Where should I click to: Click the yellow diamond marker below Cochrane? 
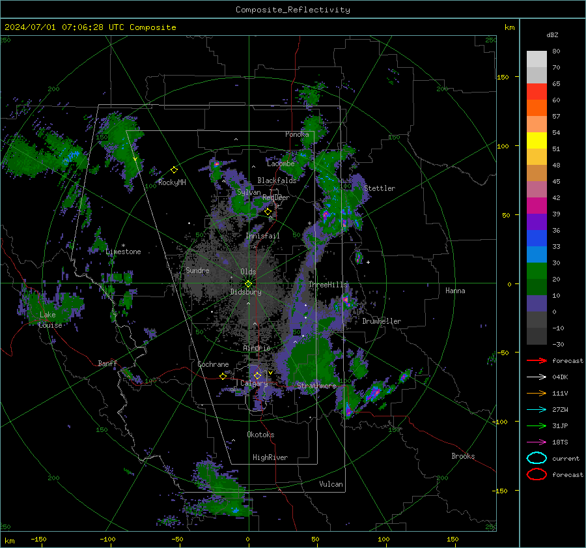click(x=223, y=376)
